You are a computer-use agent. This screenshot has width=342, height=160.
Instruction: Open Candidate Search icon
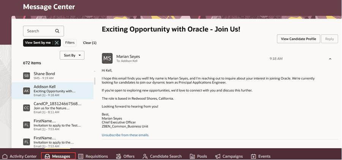(145, 156)
